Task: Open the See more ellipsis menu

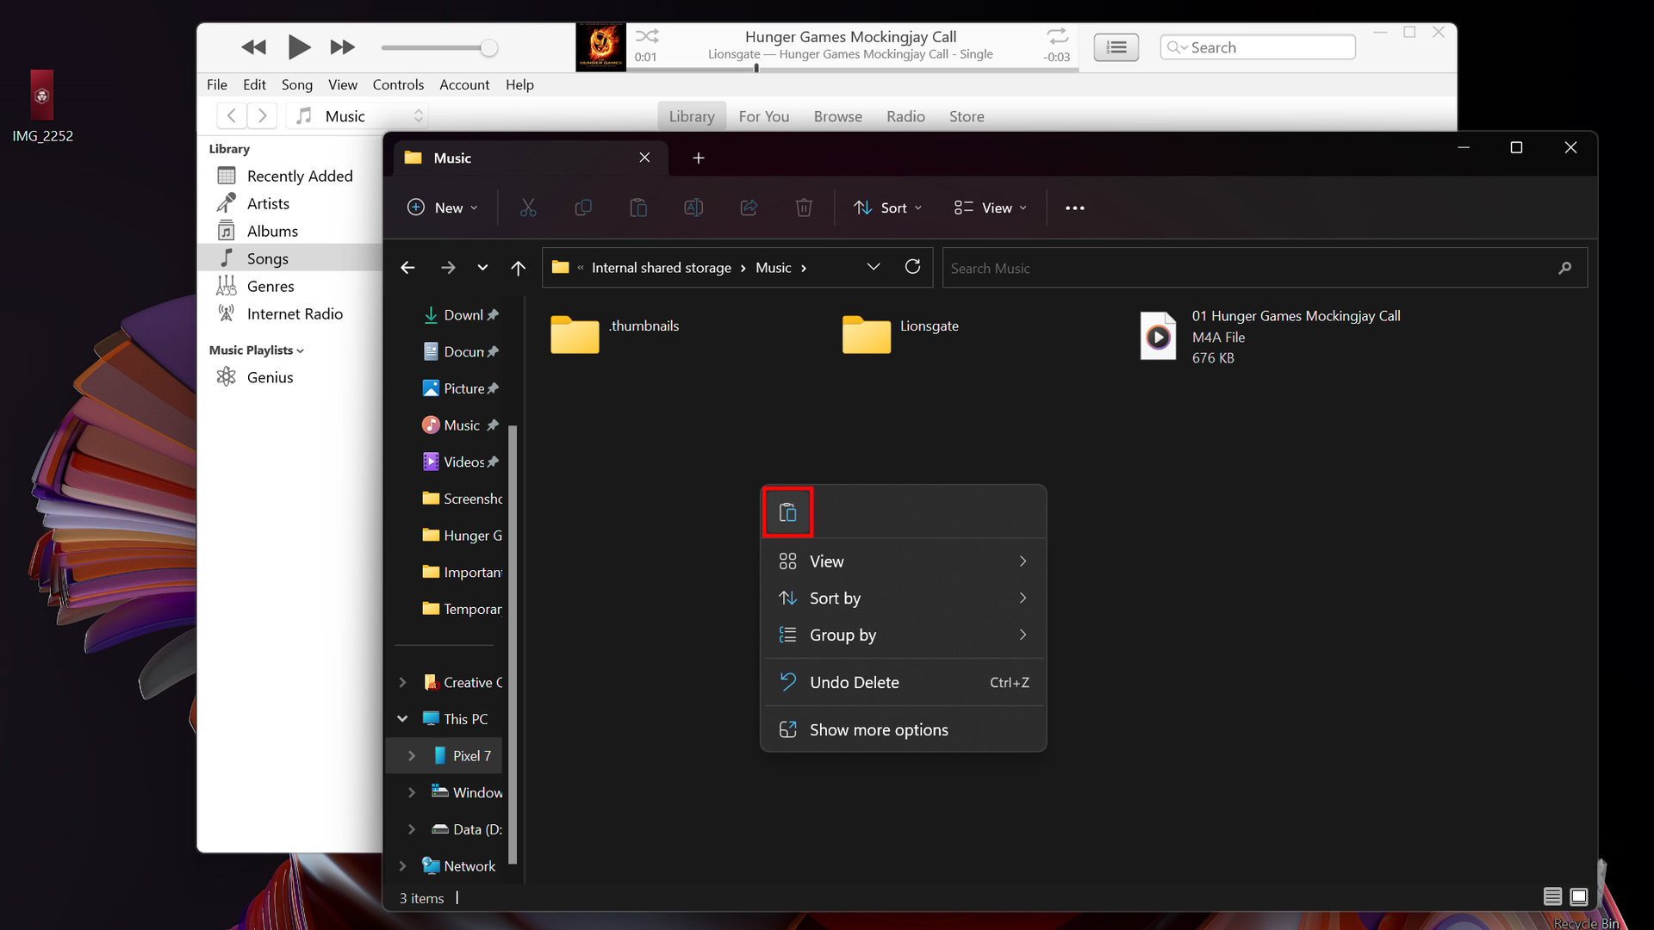Action: point(1074,208)
